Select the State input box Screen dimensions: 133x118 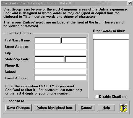(49, 59)
